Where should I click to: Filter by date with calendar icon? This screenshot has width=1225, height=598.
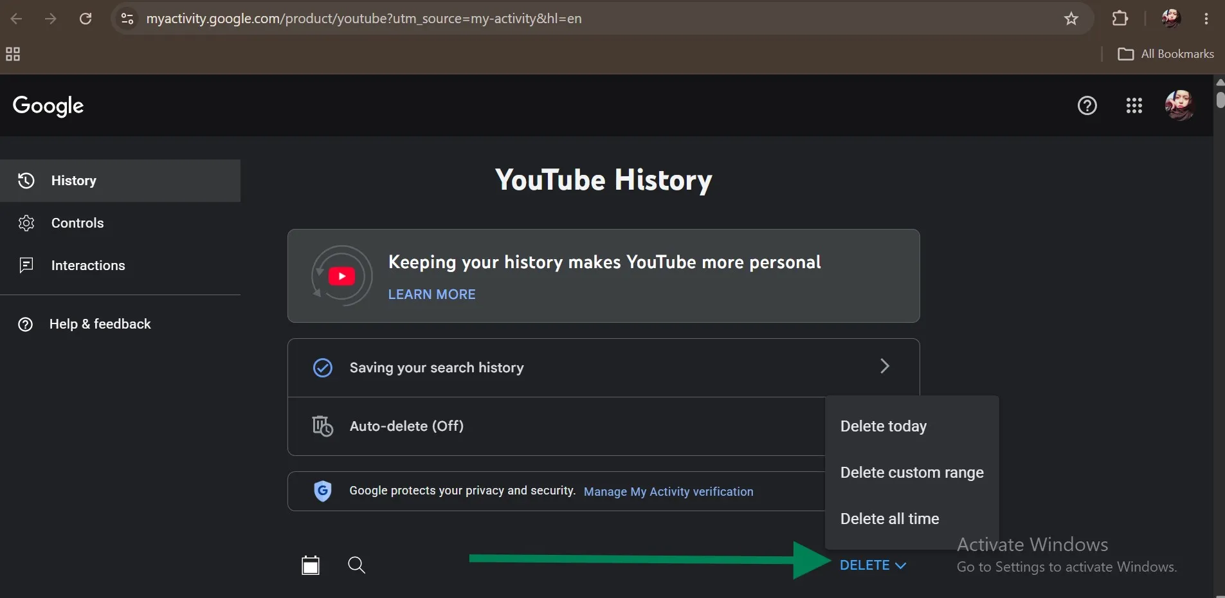311,565
